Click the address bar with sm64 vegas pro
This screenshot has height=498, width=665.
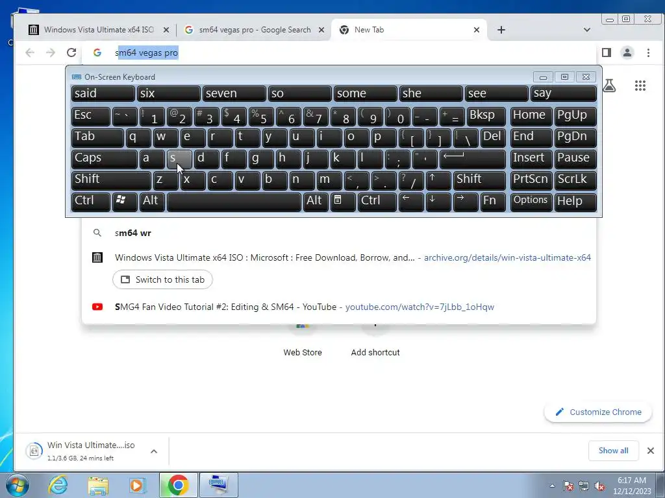[339, 53]
